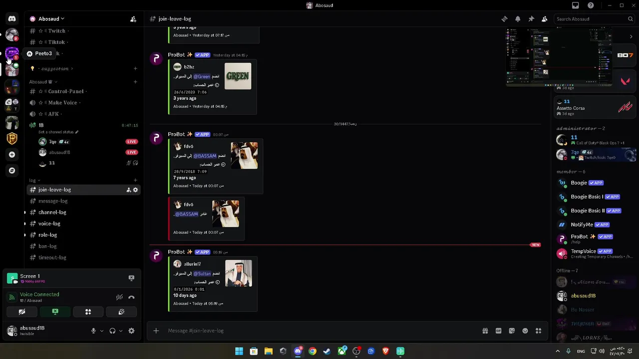Open Windows Start button

239,351
